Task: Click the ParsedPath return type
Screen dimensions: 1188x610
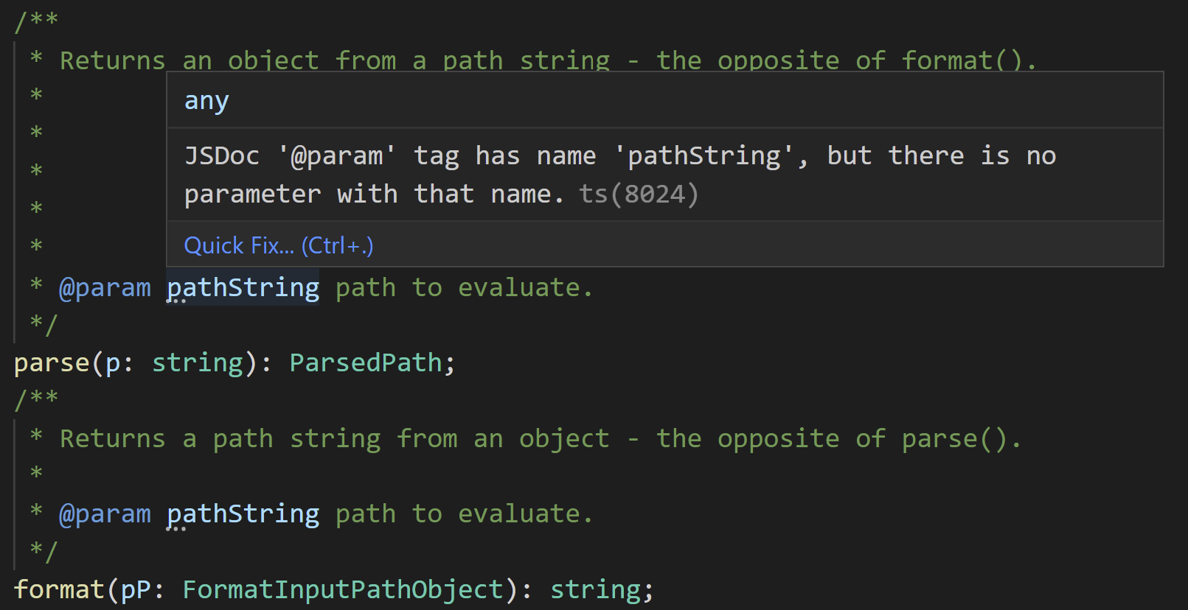Action: (x=365, y=363)
